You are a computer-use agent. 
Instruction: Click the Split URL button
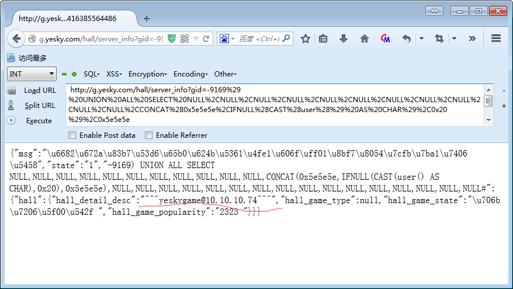(x=40, y=106)
